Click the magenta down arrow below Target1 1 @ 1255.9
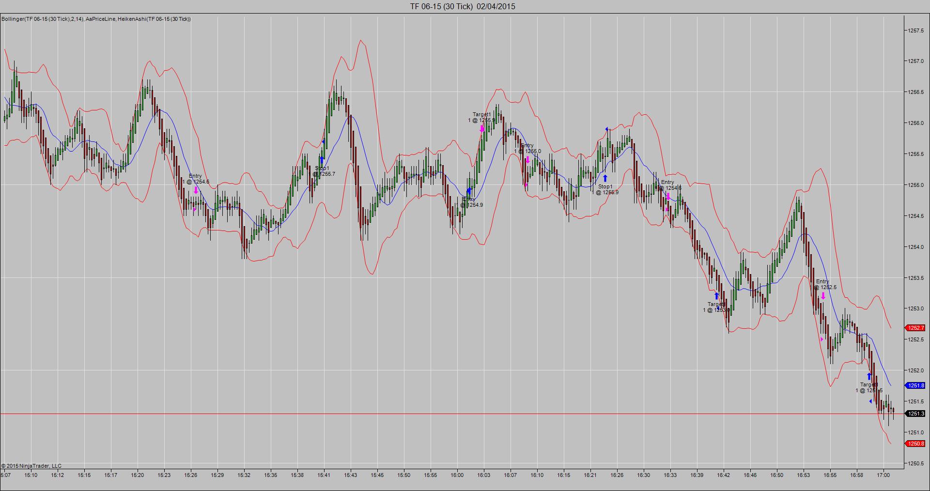 coord(482,128)
